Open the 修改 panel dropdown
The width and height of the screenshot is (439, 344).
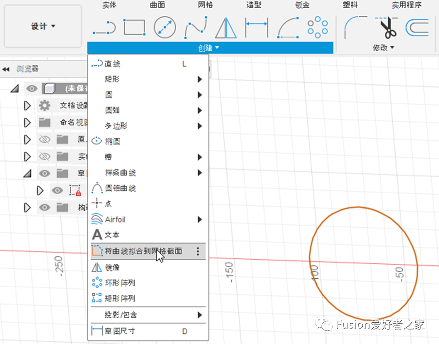384,48
